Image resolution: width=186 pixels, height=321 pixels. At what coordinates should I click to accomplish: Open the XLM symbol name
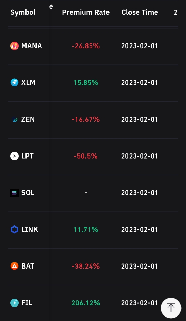[28, 82]
